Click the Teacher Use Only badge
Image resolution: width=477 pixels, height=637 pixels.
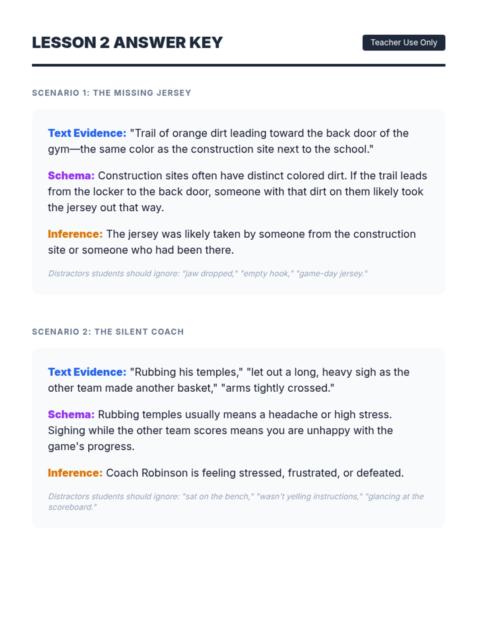click(403, 43)
